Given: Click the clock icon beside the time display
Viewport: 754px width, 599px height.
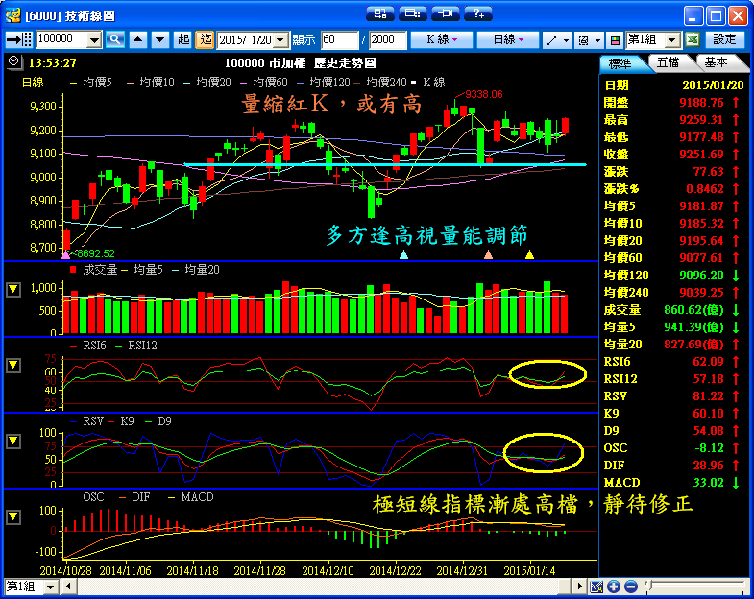Looking at the screenshot, I should click(12, 61).
